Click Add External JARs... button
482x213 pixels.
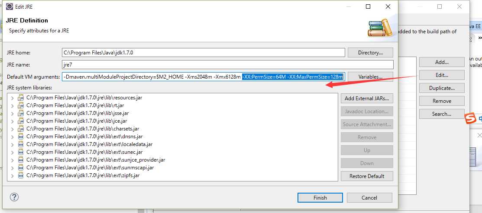click(x=367, y=99)
